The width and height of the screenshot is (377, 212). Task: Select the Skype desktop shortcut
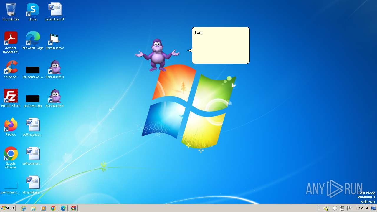pyautogui.click(x=33, y=12)
